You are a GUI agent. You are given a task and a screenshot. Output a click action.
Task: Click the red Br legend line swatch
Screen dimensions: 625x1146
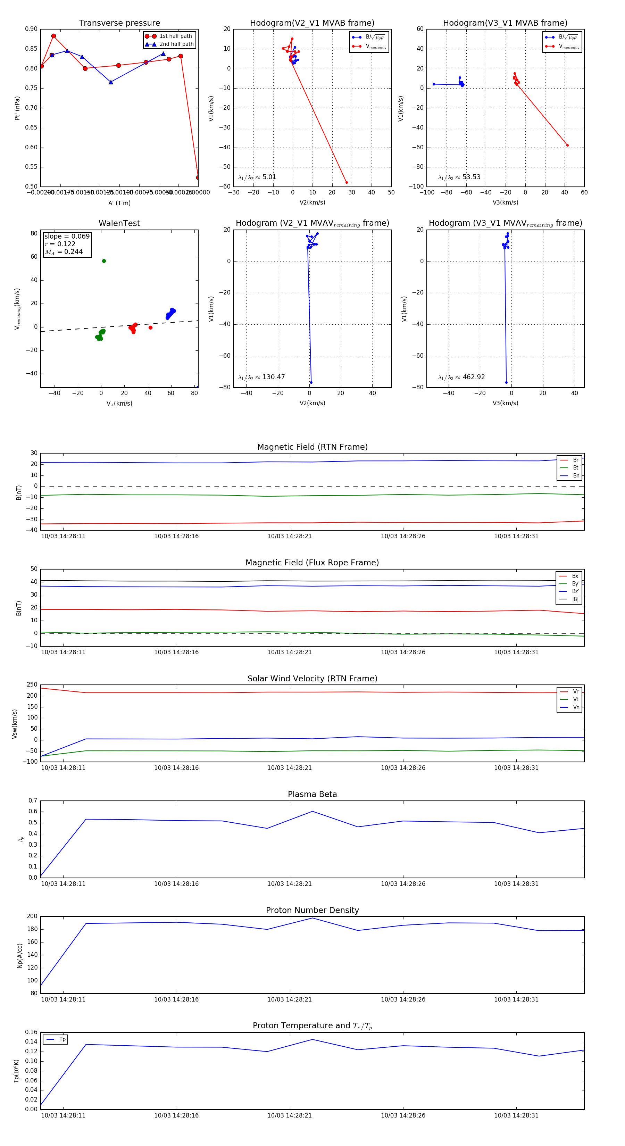[564, 460]
